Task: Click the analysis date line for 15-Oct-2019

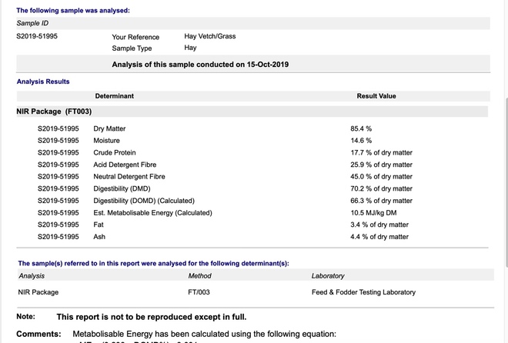Action: 200,64
